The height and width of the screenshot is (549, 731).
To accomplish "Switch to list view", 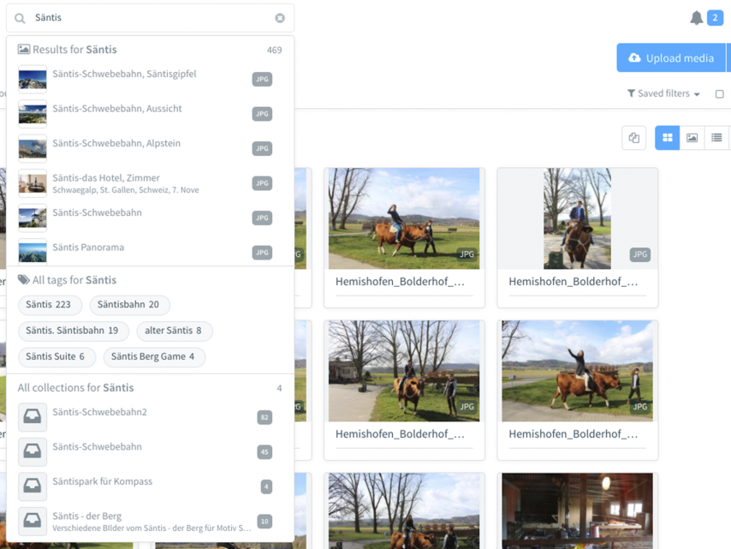I will pyautogui.click(x=716, y=138).
